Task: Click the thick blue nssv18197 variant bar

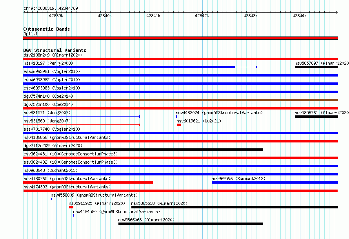Action: pyautogui.click(x=129, y=67)
